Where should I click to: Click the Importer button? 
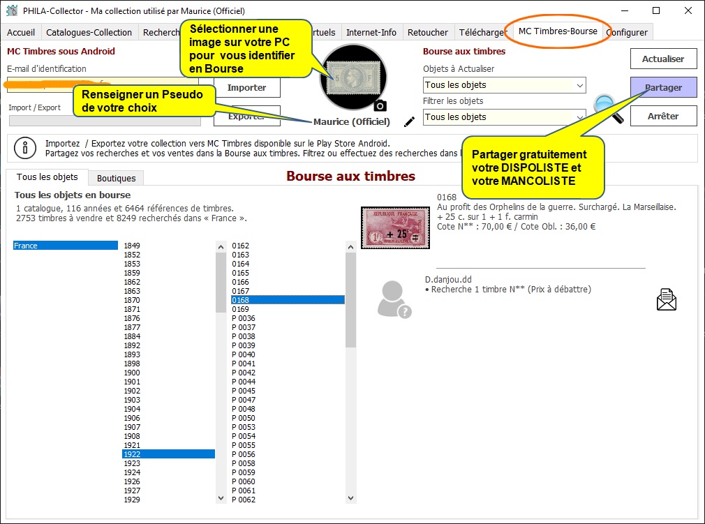246,88
